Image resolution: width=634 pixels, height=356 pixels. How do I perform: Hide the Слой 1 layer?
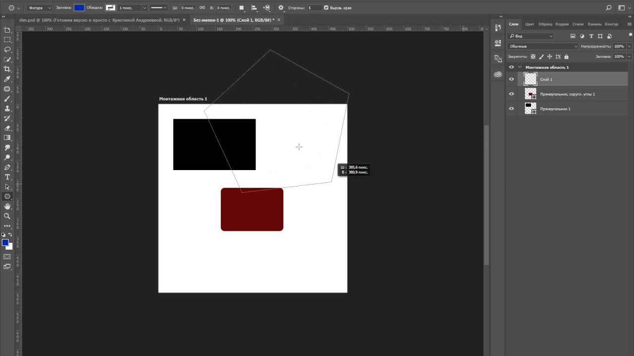coord(512,79)
